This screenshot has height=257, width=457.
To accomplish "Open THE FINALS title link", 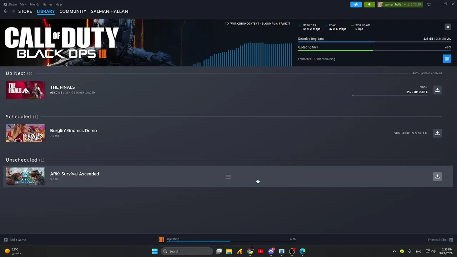I will click(62, 87).
